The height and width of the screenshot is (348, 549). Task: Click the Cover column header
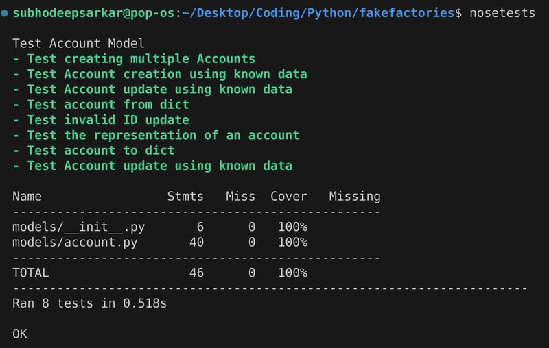(x=288, y=197)
